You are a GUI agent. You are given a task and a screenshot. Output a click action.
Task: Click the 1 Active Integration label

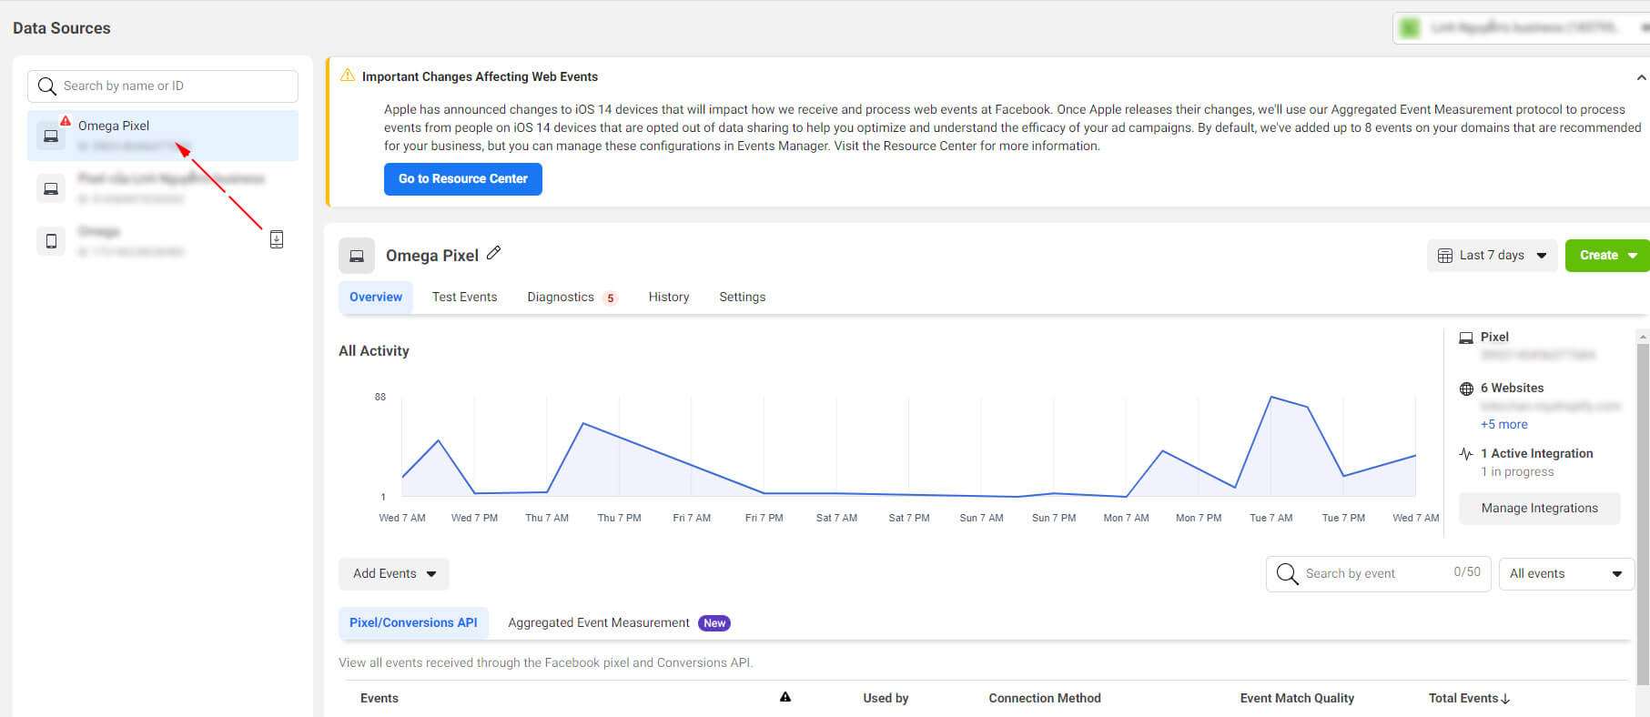pos(1537,454)
